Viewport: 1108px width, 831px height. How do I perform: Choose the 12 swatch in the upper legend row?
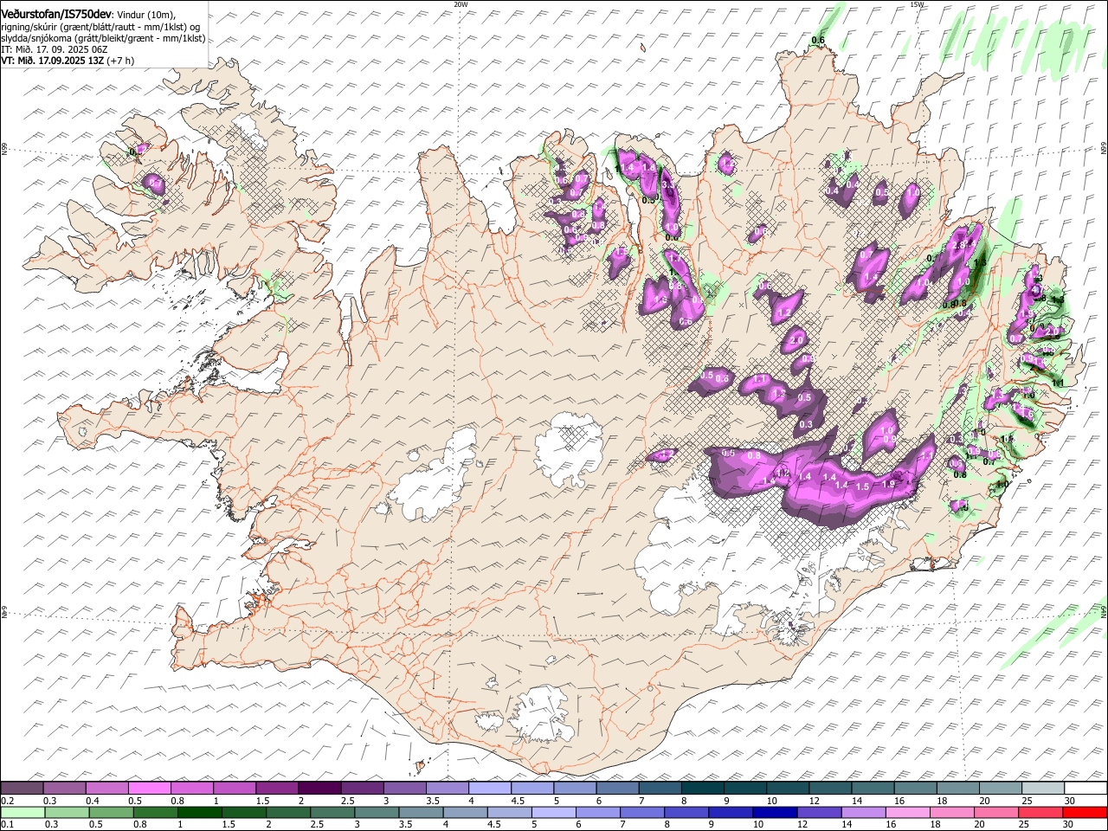(830, 788)
